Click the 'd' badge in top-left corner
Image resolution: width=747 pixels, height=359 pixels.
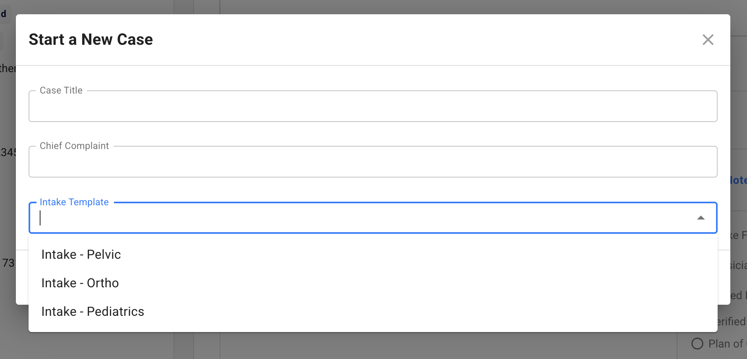(4, 14)
